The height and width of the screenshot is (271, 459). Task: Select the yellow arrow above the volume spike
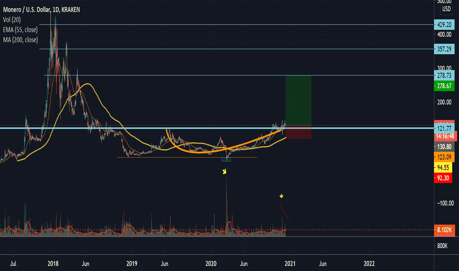(225, 171)
